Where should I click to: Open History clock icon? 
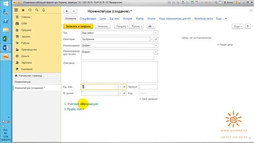click(x=30, y=10)
